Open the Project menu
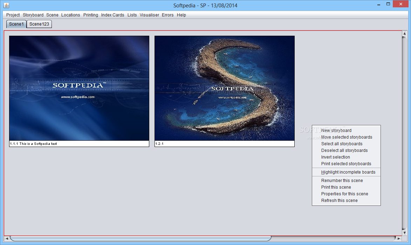This screenshot has width=411, height=245. (13, 15)
